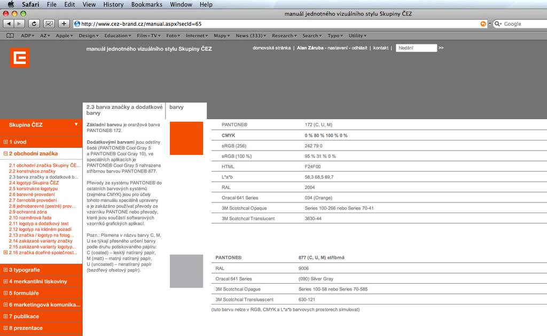Expand the 1 úvod section
This screenshot has height=336, width=547.
point(5,142)
